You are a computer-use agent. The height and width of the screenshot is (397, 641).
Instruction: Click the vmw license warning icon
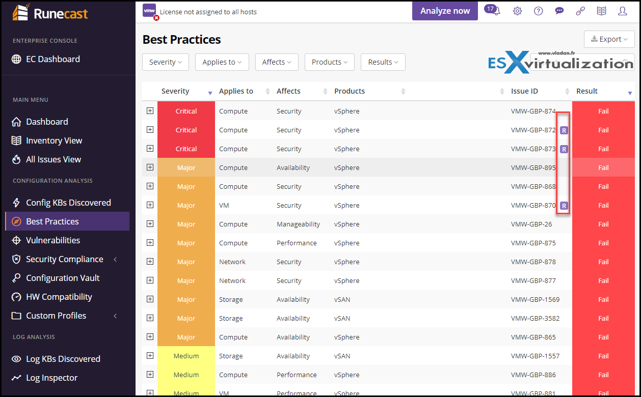150,12
